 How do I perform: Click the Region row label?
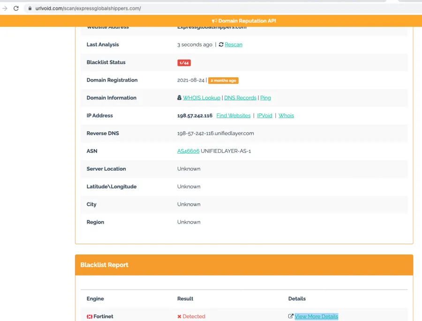click(x=95, y=222)
